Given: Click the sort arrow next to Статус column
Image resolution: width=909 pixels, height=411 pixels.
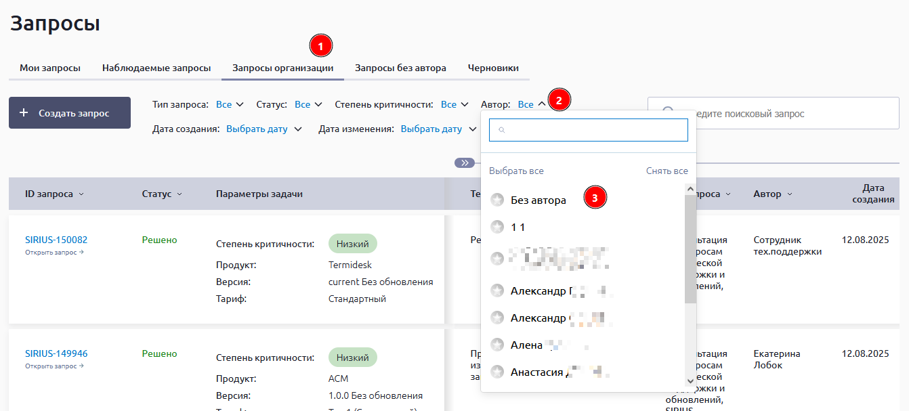Looking at the screenshot, I should click(x=179, y=194).
